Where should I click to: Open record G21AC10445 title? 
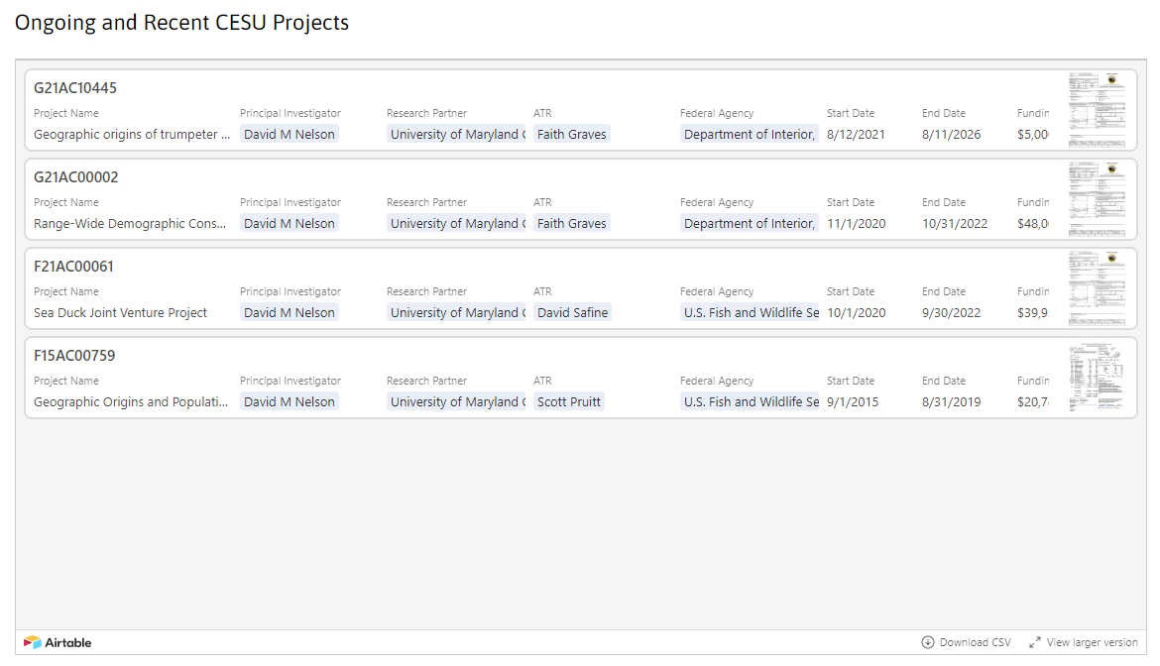(75, 88)
